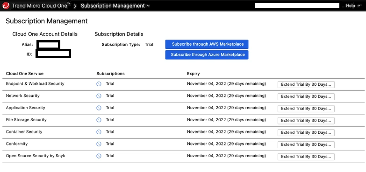Viewport: 366px width, 172px height.
Task: Click expiry date for Network Security
Action: point(226,96)
